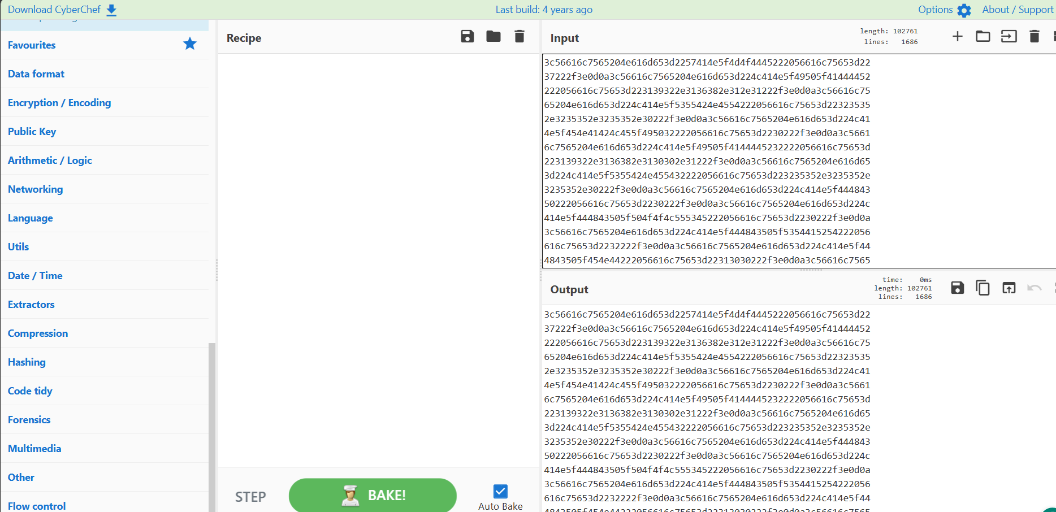1056x512 pixels.
Task: Click the operations list scrollbar
Action: 212,424
